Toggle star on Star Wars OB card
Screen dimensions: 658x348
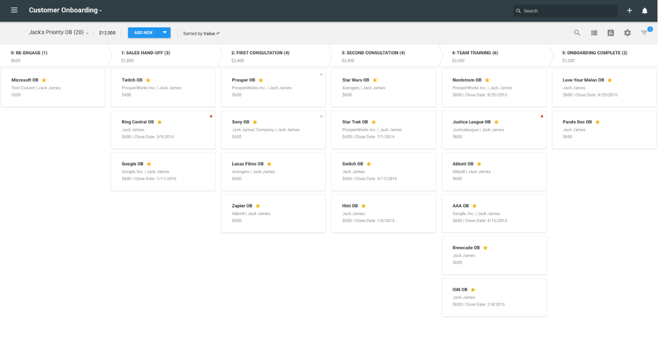click(x=375, y=80)
